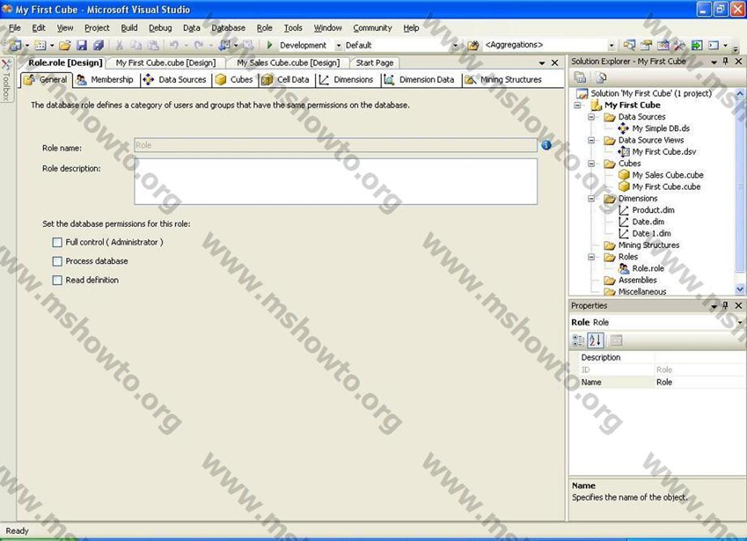Click the Categorized icon in Properties panel
This screenshot has width=747, height=541.
579,340
